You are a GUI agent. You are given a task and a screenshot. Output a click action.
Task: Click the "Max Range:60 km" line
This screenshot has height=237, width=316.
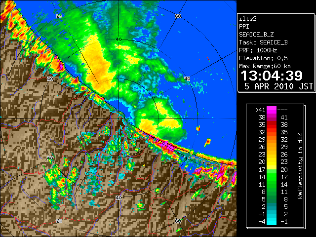click(x=265, y=66)
